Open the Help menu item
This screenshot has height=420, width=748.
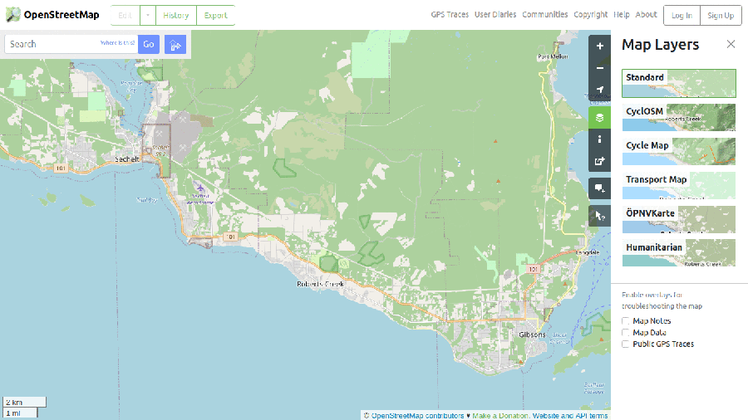(x=621, y=14)
